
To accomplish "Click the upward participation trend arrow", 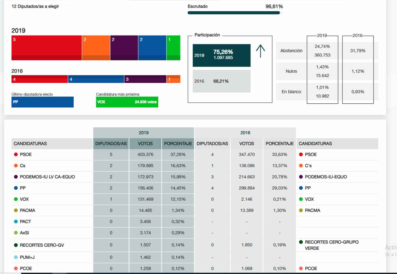I will click(x=260, y=51).
